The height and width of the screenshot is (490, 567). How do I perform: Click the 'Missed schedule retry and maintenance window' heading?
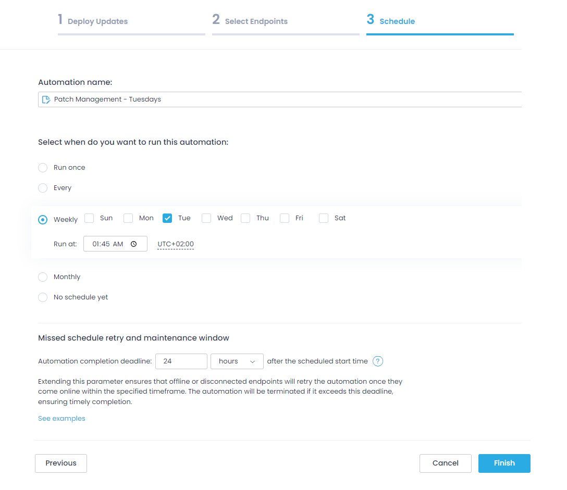[133, 338]
